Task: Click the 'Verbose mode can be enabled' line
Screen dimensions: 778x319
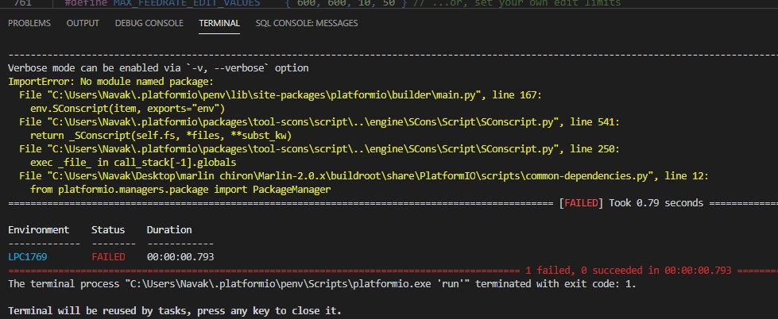Action: 158,68
